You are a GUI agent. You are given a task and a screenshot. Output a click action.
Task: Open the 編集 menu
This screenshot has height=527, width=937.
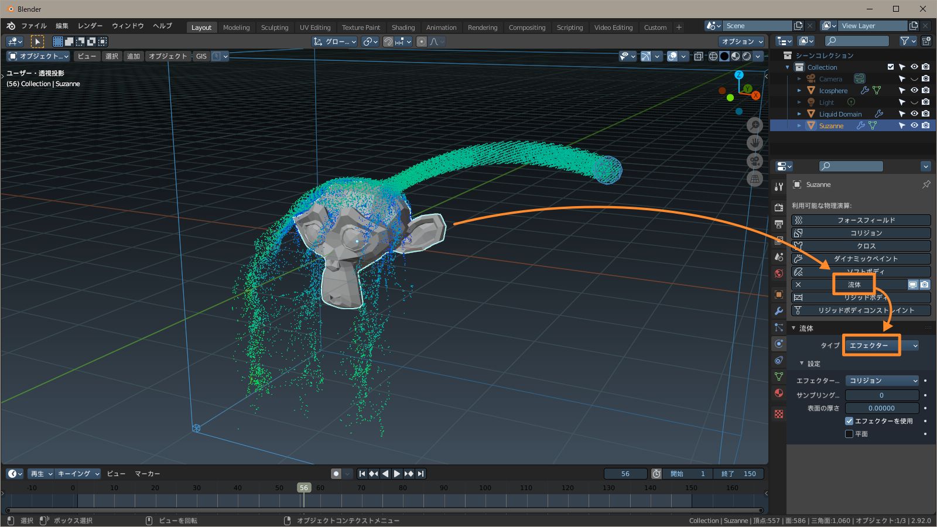point(62,26)
